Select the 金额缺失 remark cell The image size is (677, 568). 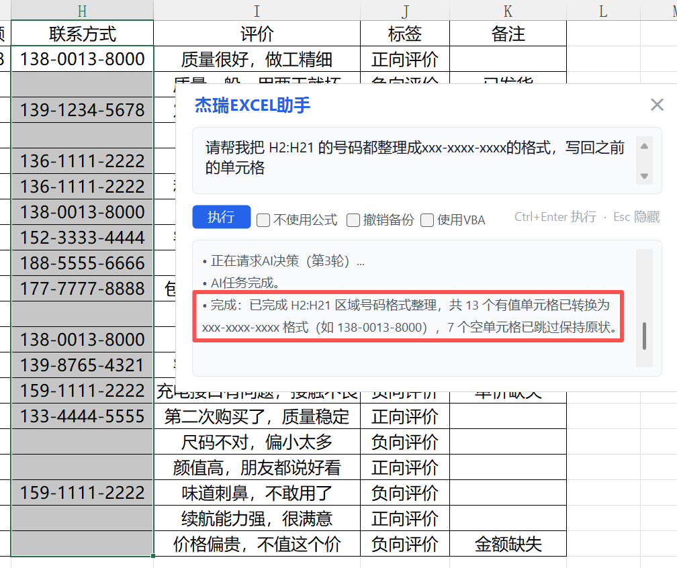[508, 544]
